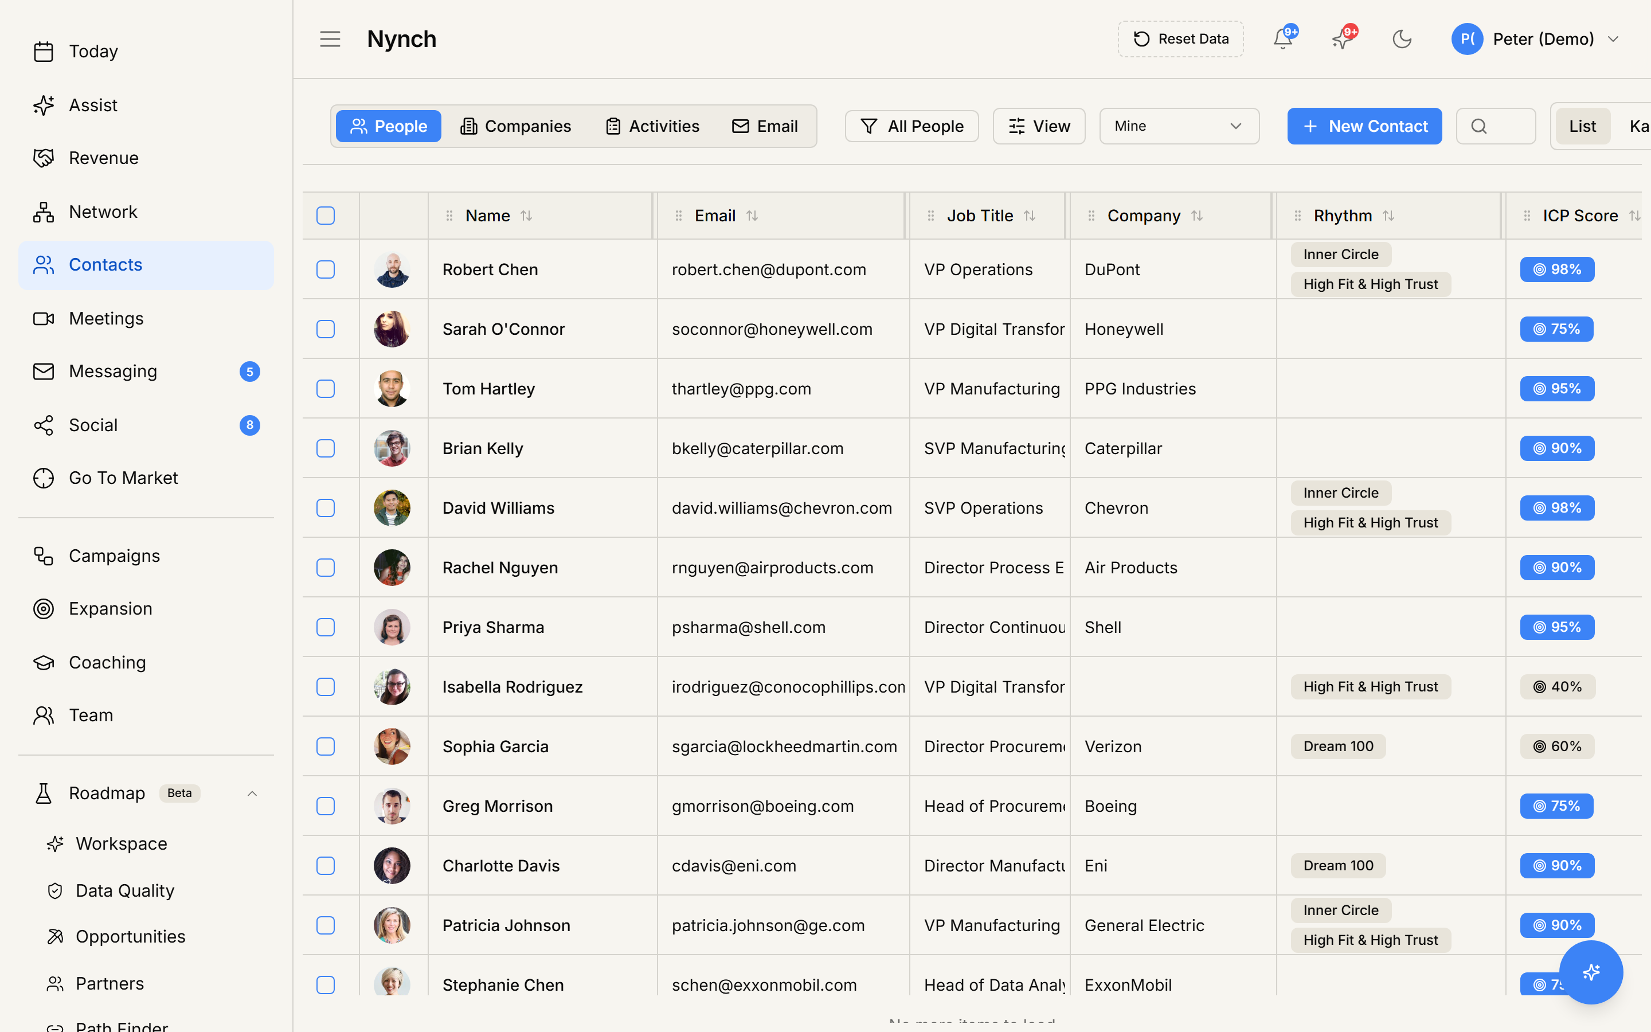The image size is (1651, 1032).
Task: Sort by Rhythm column arrows
Action: (1388, 216)
